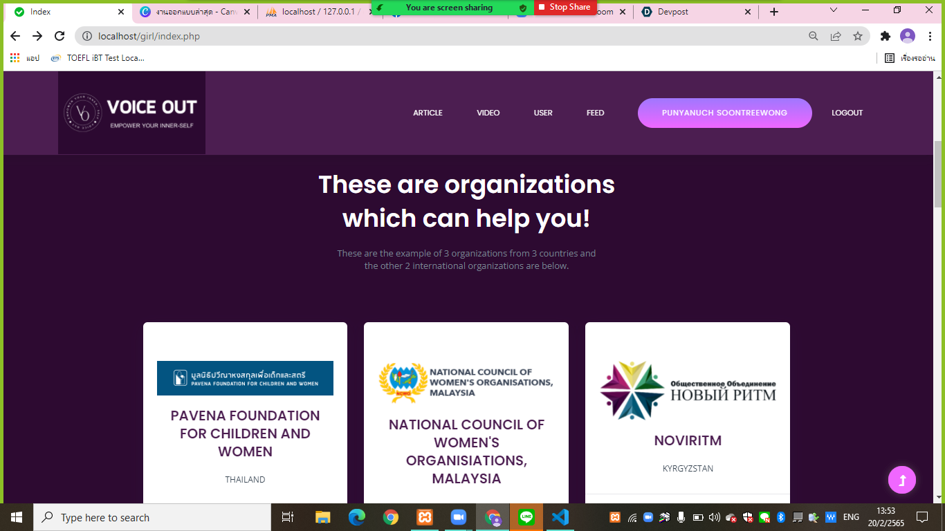This screenshot has height=531, width=945.
Task: Click PAVENA FOUNDATION FOR CHILDREN AND WOMEN title
Action: (245, 434)
